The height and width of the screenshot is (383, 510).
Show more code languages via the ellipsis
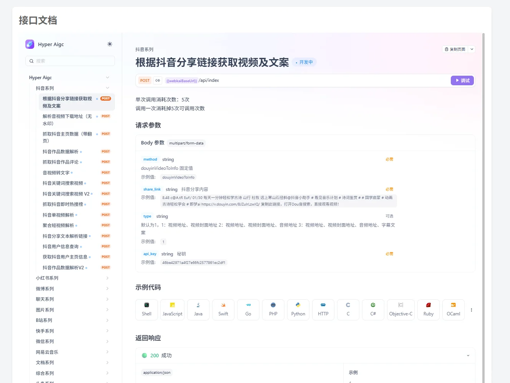pyautogui.click(x=472, y=310)
